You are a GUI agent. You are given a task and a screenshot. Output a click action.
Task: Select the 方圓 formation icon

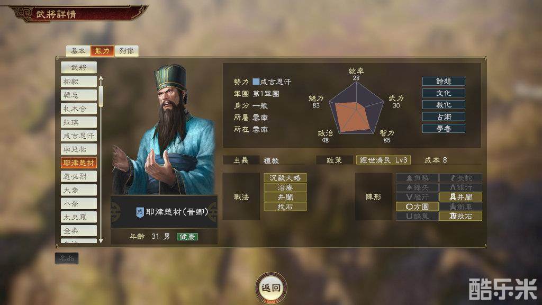pos(417,207)
